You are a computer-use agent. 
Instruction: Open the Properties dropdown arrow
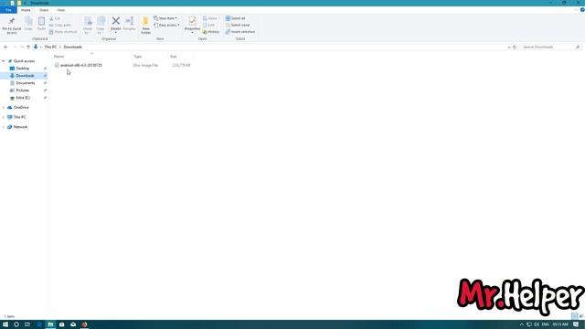pyautogui.click(x=192, y=33)
